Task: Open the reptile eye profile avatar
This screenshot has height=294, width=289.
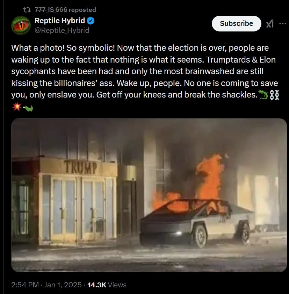Action: (21, 25)
